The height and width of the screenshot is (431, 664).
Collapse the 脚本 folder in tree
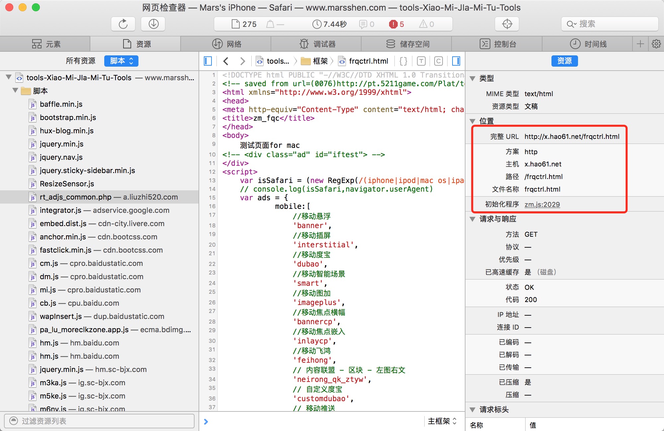15,91
